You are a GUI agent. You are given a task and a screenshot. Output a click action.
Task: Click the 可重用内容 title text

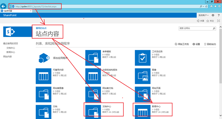coord(58,70)
